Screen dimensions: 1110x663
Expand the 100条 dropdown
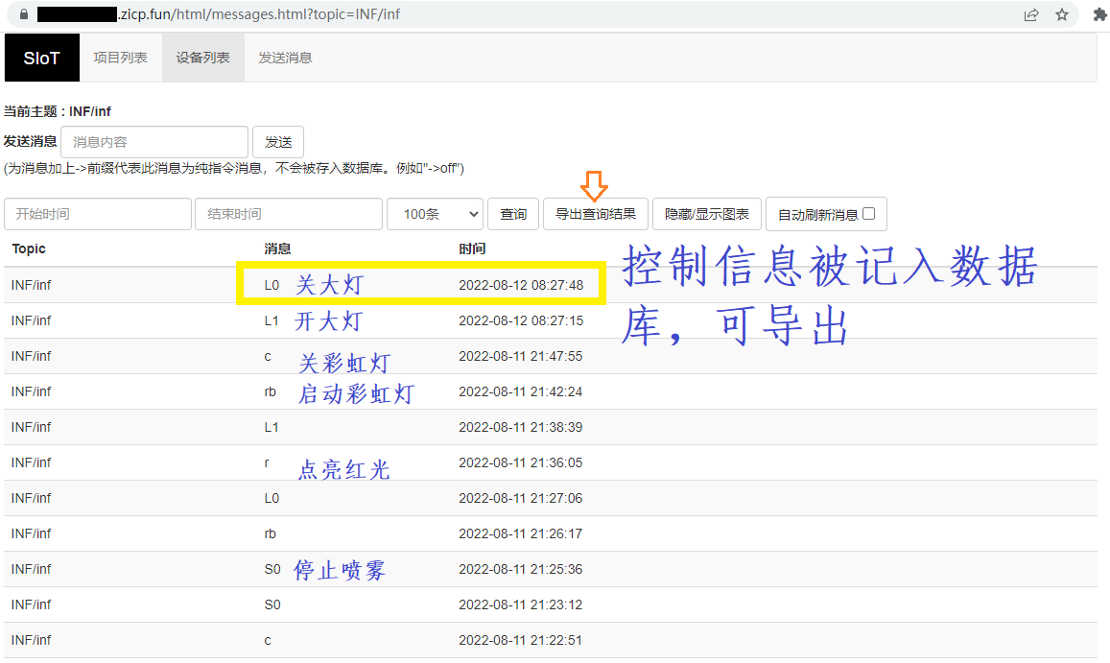pos(435,214)
